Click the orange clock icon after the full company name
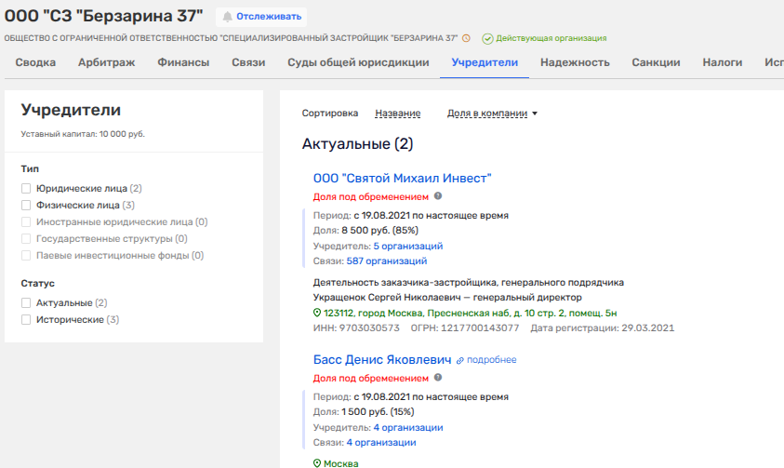Image resolution: width=784 pixels, height=468 pixels. point(466,38)
